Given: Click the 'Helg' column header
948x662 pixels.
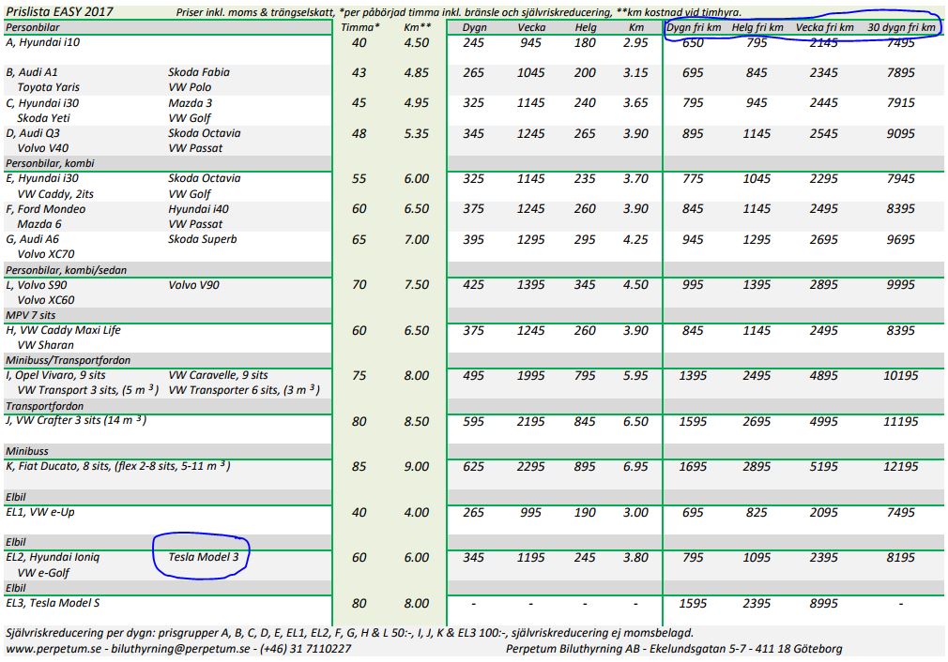Looking at the screenshot, I should (x=586, y=27).
